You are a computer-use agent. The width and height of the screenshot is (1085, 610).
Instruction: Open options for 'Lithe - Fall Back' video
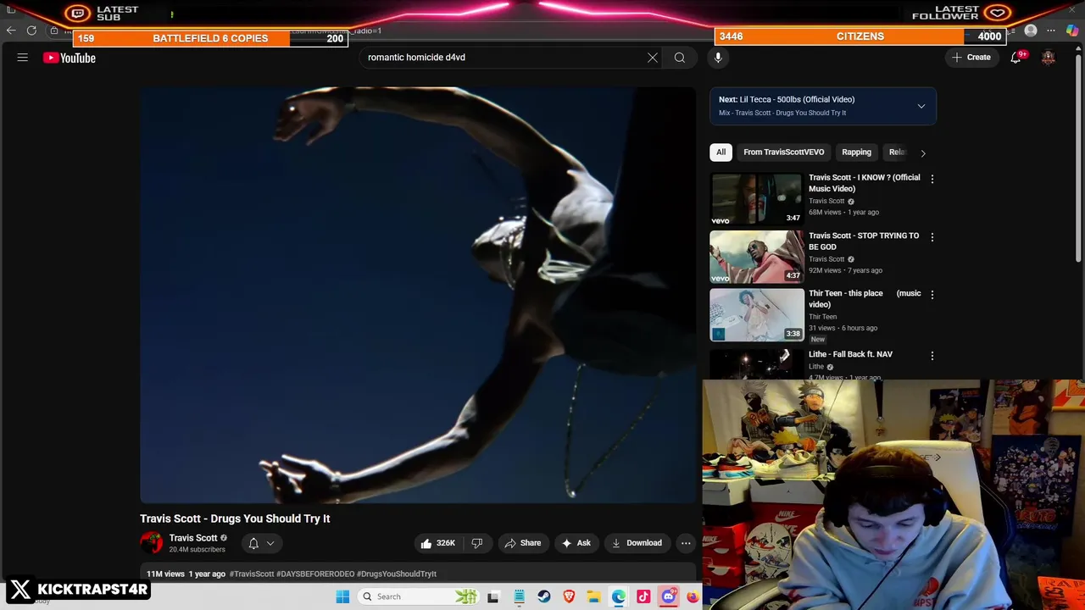pos(932,356)
